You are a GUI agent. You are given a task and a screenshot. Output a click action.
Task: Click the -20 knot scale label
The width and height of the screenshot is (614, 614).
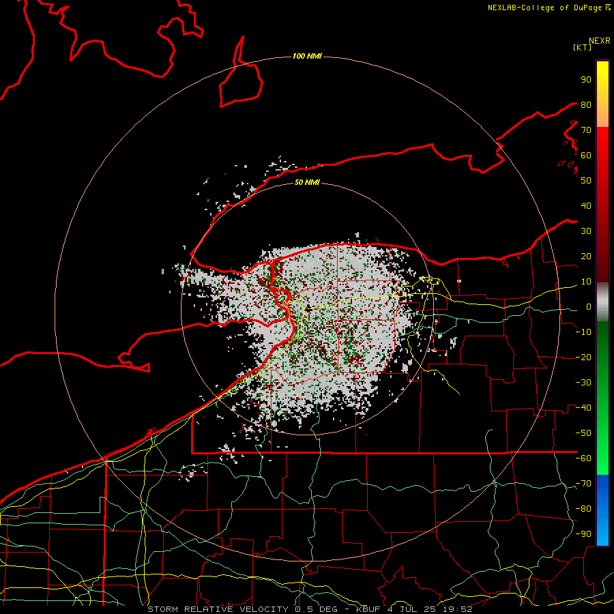click(583, 357)
